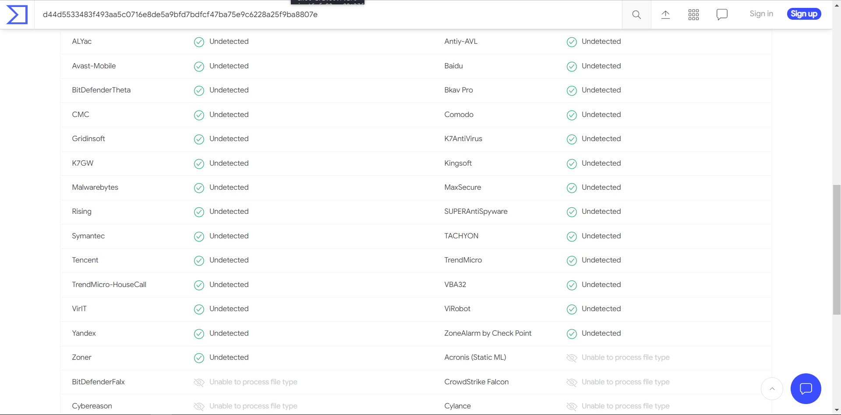The image size is (841, 415).
Task: Select the Tencent engine name
Action: pos(85,260)
